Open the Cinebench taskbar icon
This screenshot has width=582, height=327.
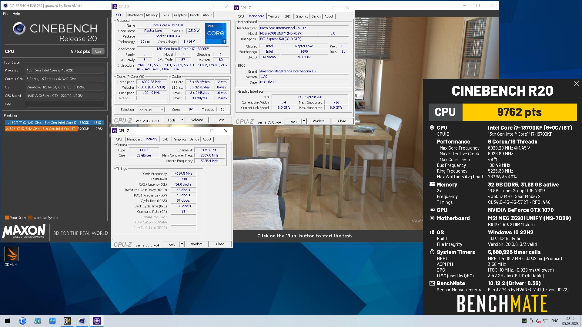click(82, 321)
